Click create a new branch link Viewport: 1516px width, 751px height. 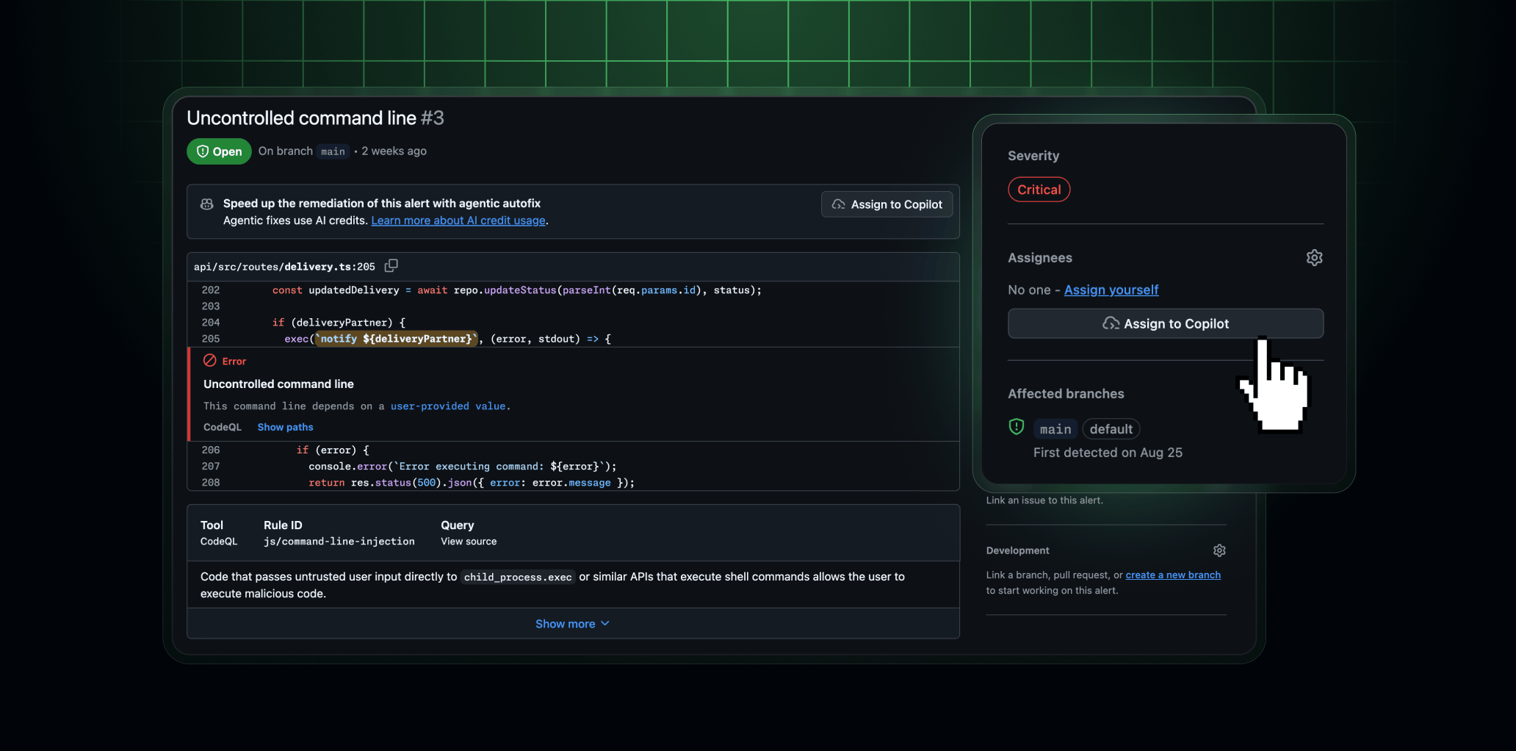point(1173,575)
